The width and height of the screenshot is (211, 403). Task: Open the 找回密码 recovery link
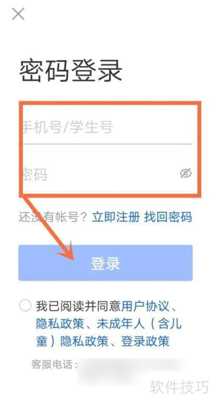[x=168, y=217]
